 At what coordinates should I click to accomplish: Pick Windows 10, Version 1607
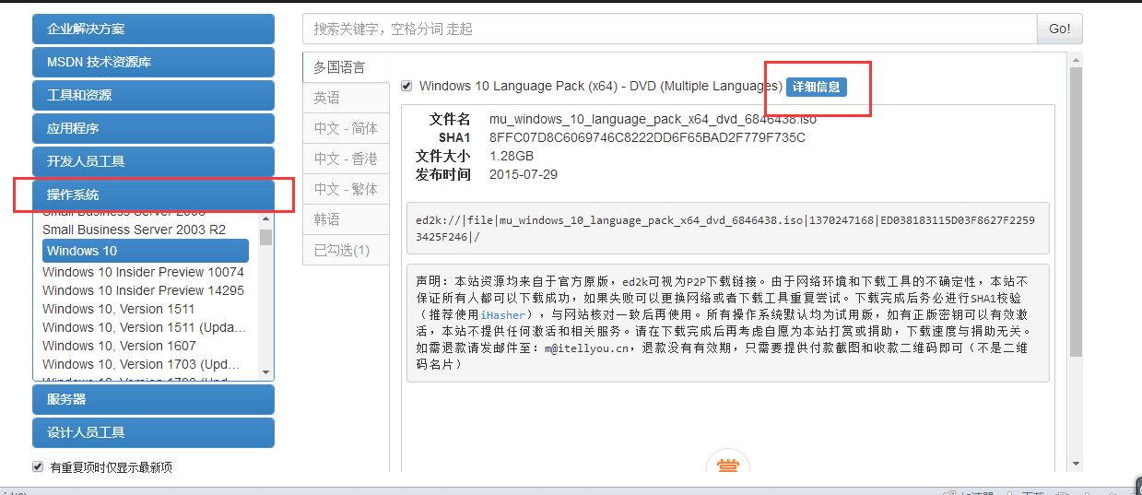point(119,346)
